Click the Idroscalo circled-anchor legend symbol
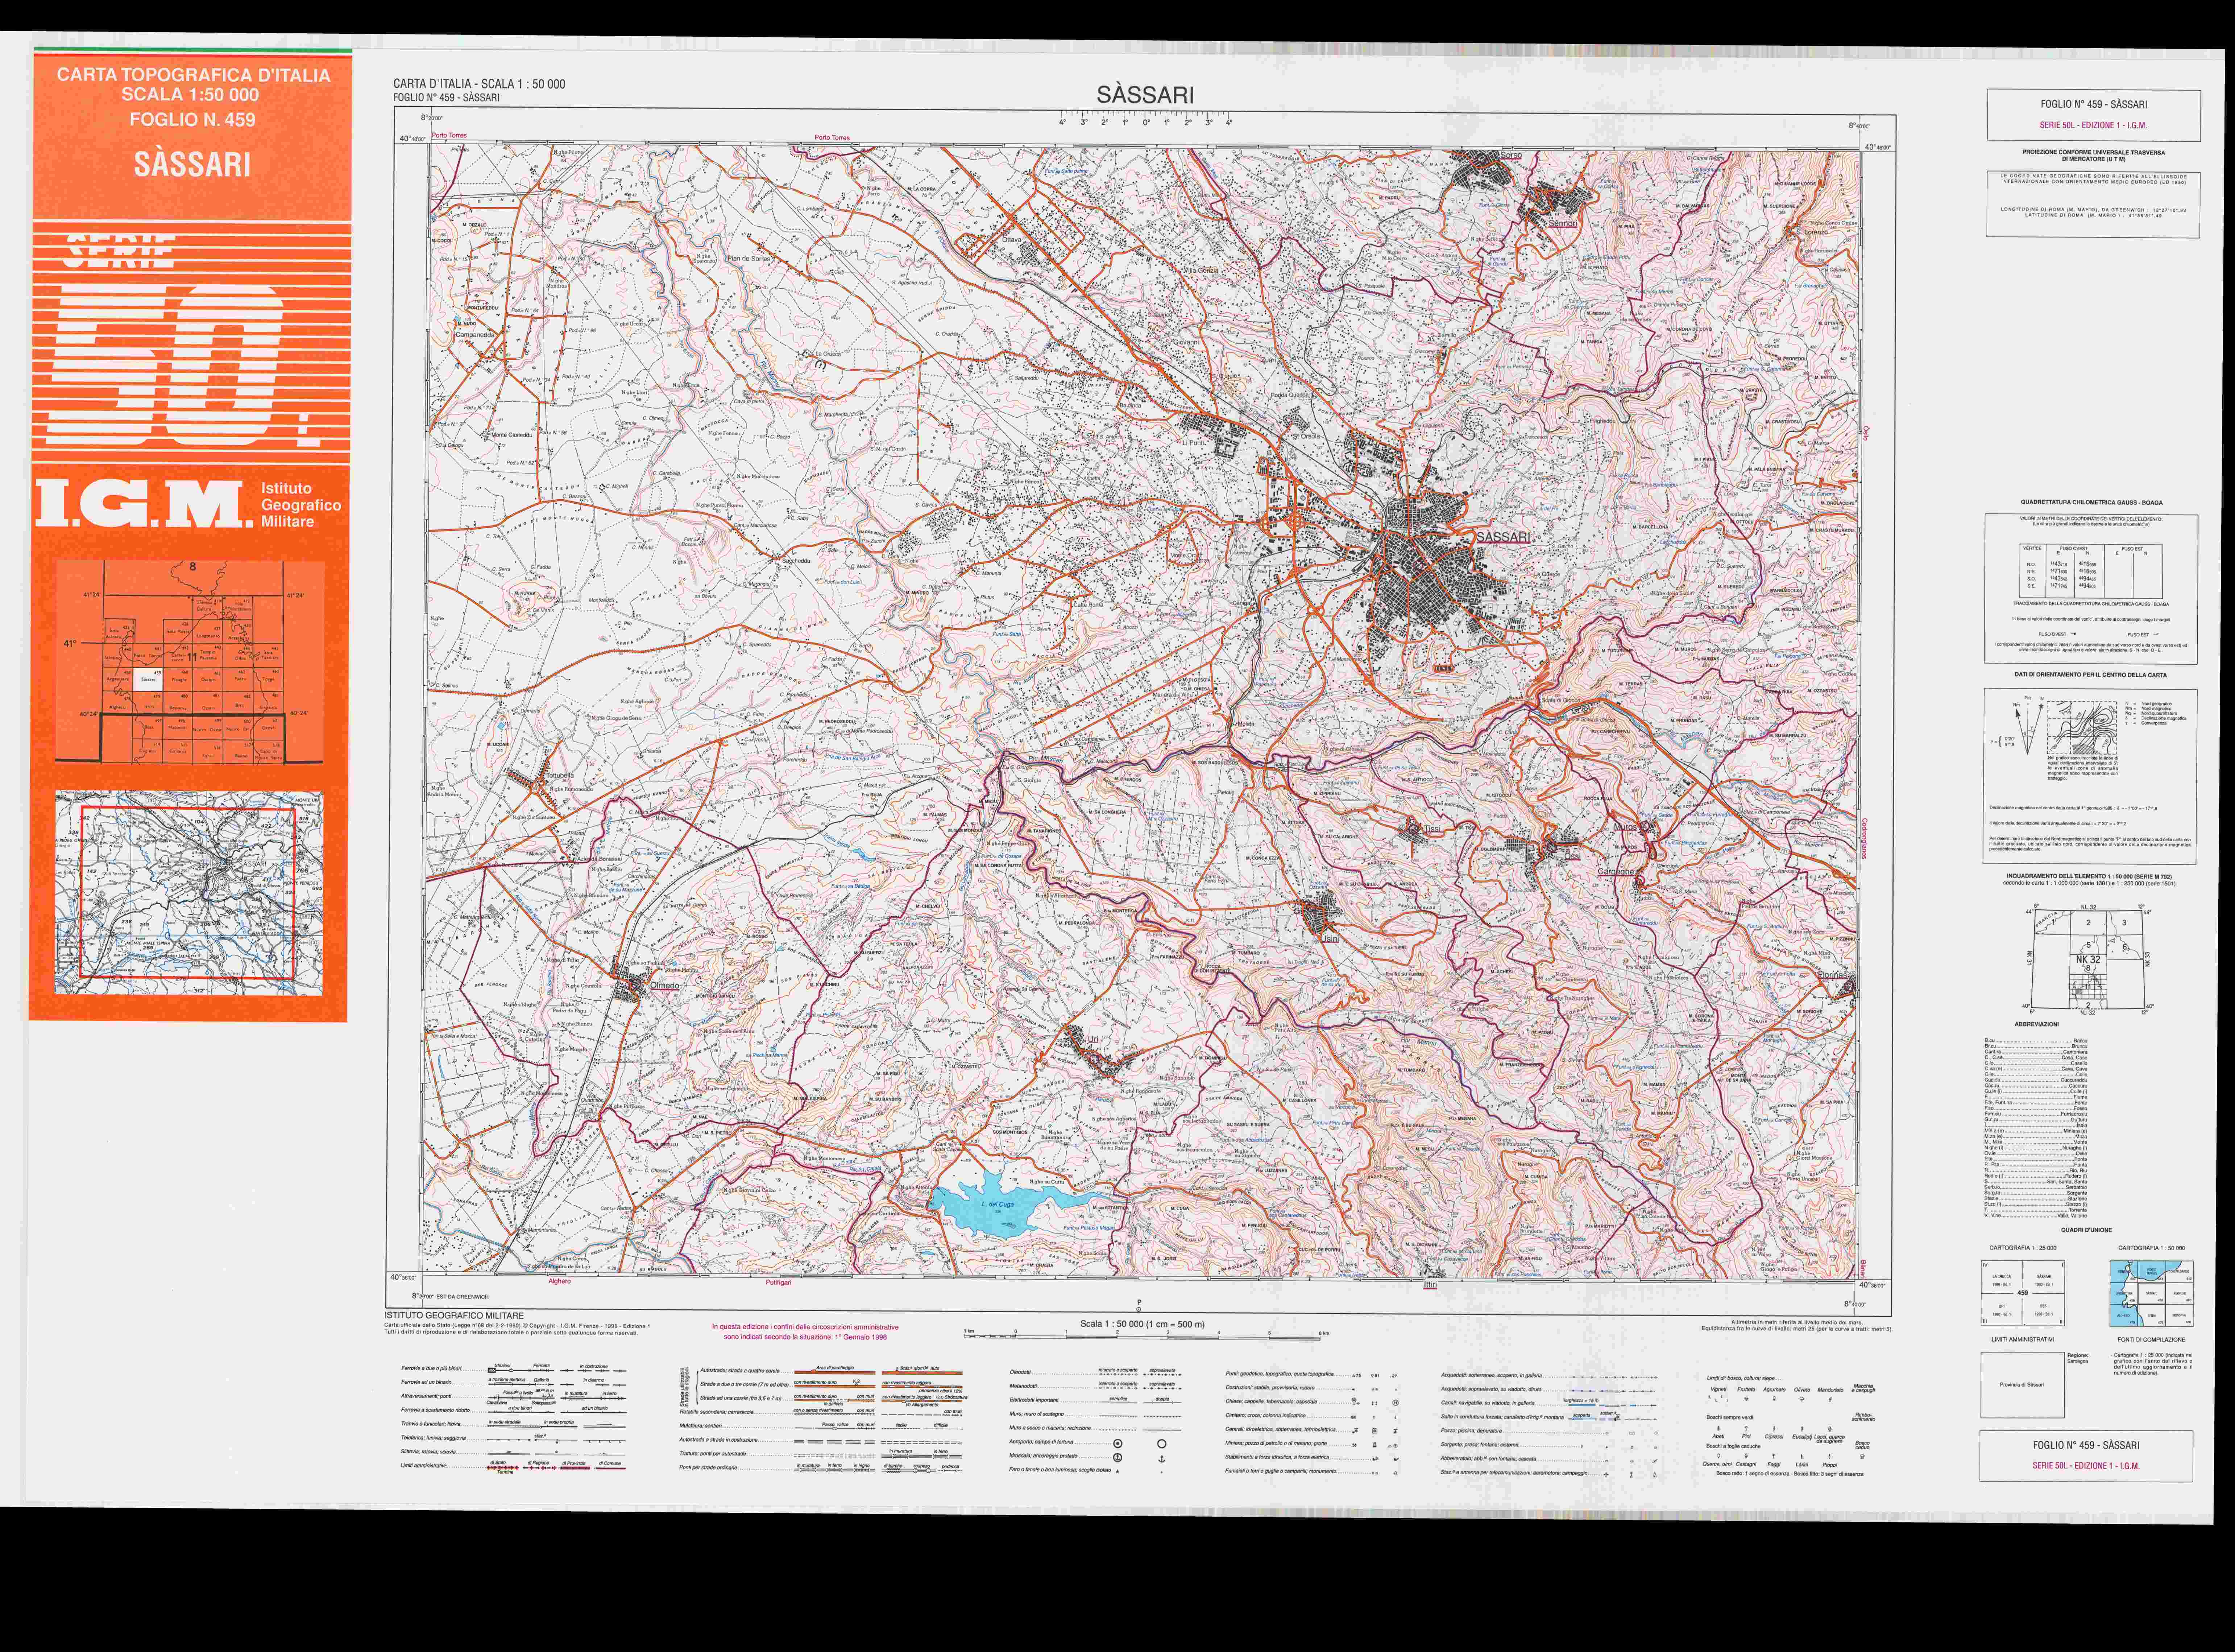2235x1652 pixels. pyautogui.click(x=1117, y=1458)
